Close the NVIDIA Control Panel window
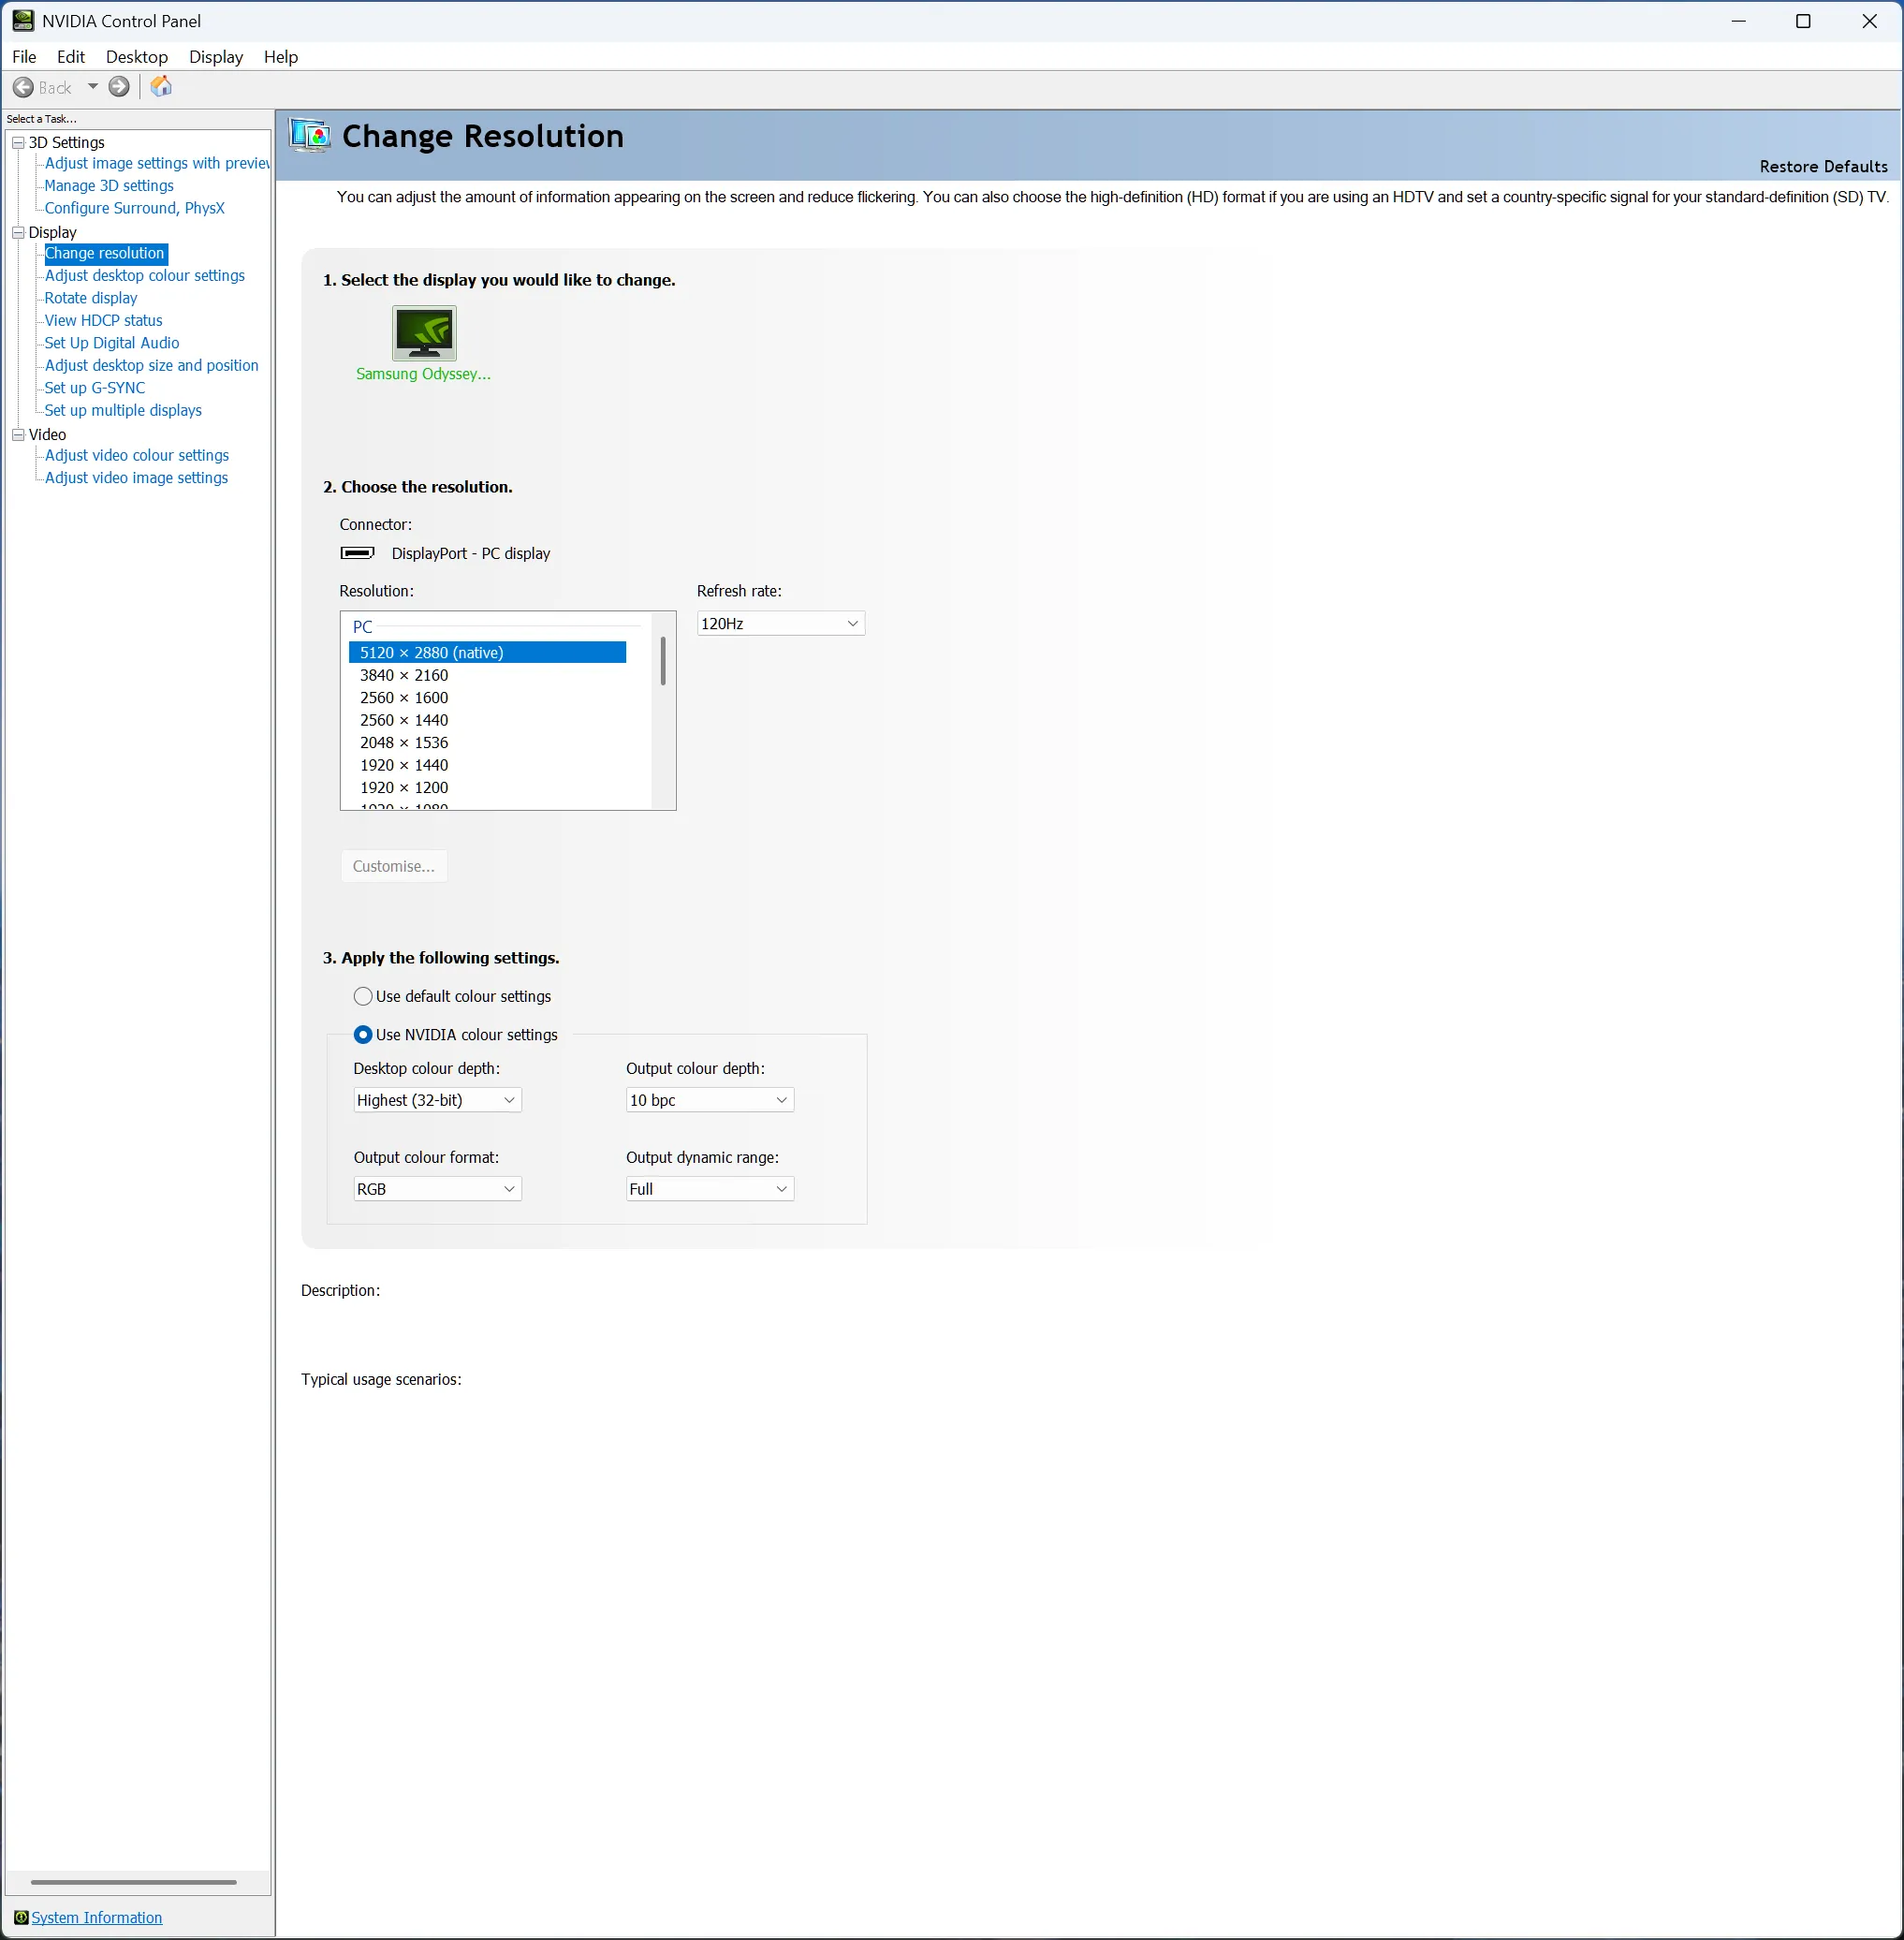The width and height of the screenshot is (1904, 1940). [x=1869, y=21]
